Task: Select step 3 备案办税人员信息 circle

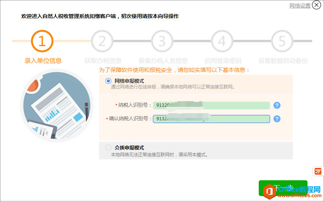Action: [162, 41]
